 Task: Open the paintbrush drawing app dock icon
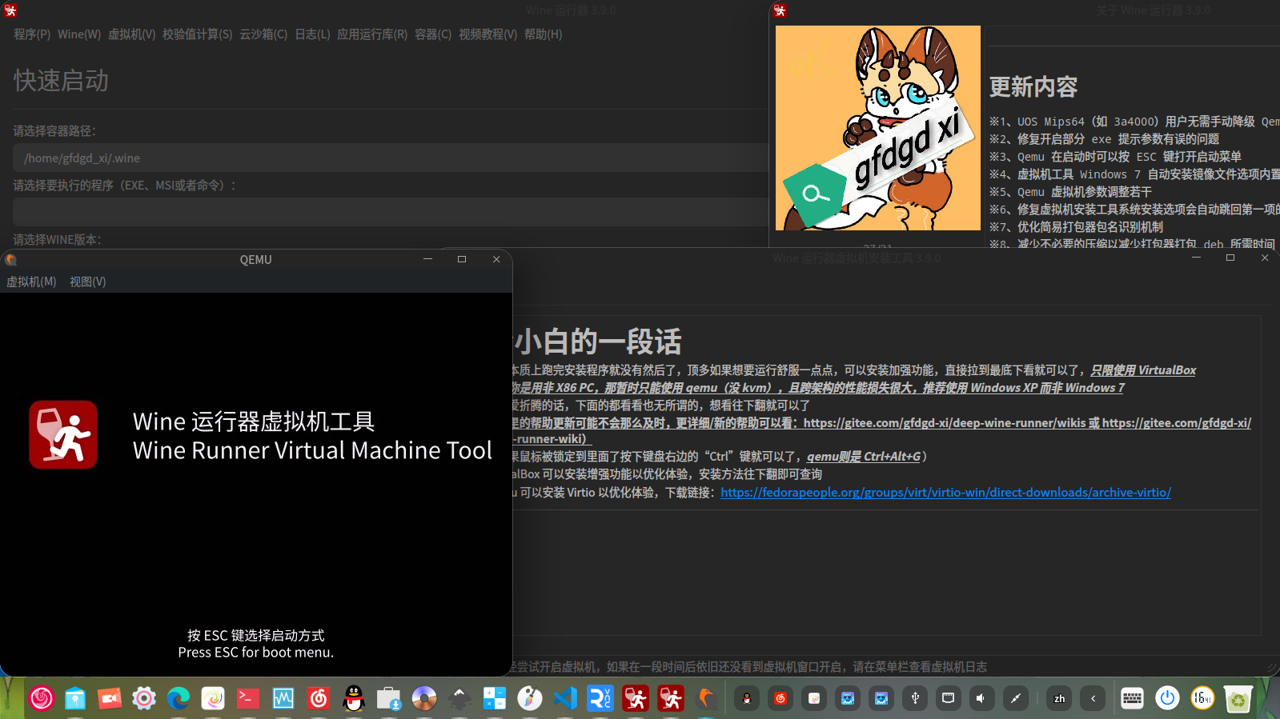point(530,698)
